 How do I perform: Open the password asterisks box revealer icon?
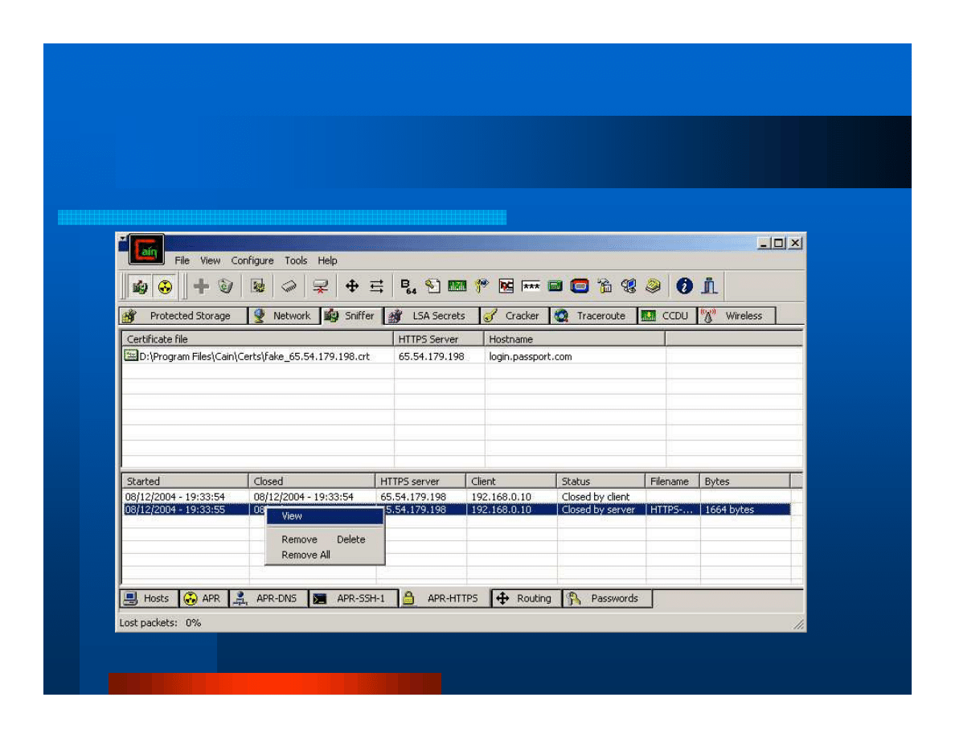tap(531, 286)
